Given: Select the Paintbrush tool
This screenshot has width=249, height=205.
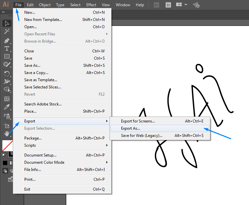Looking at the screenshot, I should click(7, 65).
